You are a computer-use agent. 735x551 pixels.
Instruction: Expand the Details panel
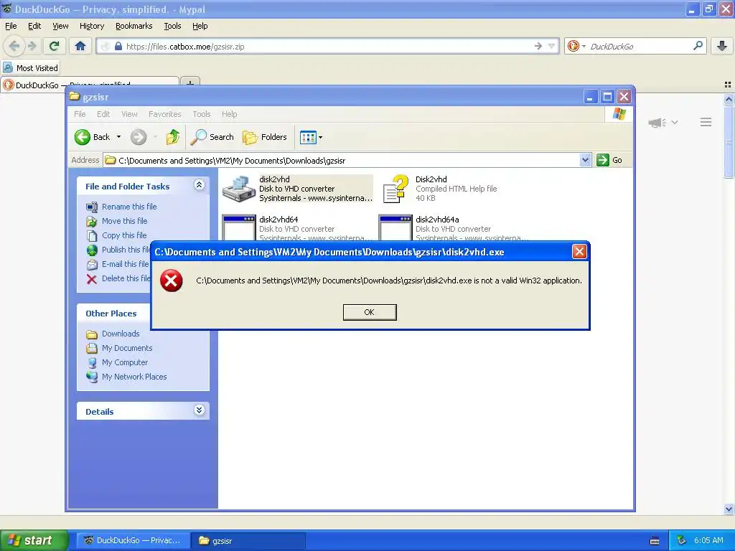(x=199, y=410)
